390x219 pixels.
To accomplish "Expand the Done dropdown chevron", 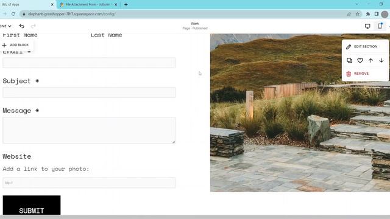I will click(x=10, y=26).
